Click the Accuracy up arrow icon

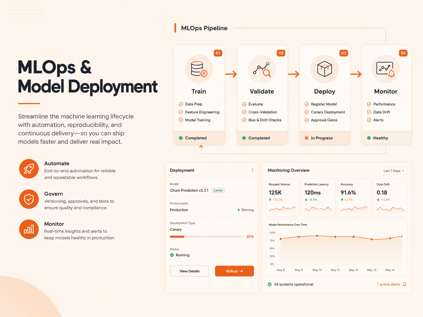(x=342, y=200)
